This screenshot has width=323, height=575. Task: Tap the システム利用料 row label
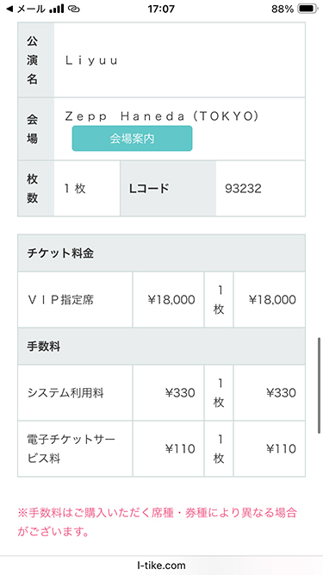[65, 393]
